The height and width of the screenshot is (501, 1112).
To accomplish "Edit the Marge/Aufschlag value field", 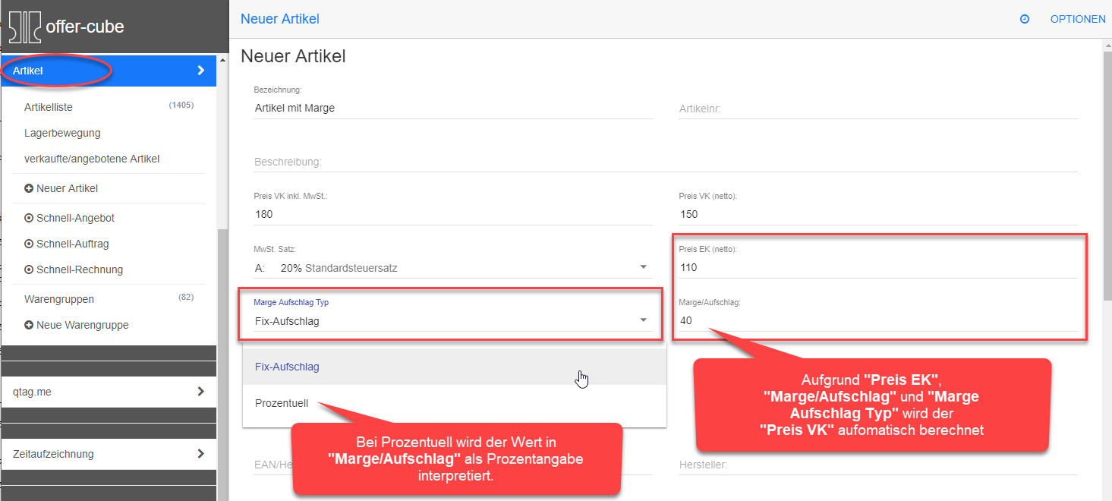I will [878, 320].
